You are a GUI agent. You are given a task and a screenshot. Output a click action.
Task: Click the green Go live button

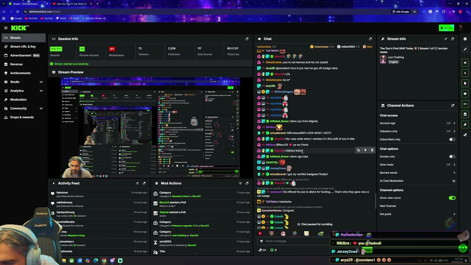[x=446, y=28]
